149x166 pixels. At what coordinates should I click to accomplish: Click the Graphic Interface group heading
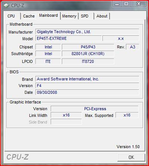click(x=25, y=102)
